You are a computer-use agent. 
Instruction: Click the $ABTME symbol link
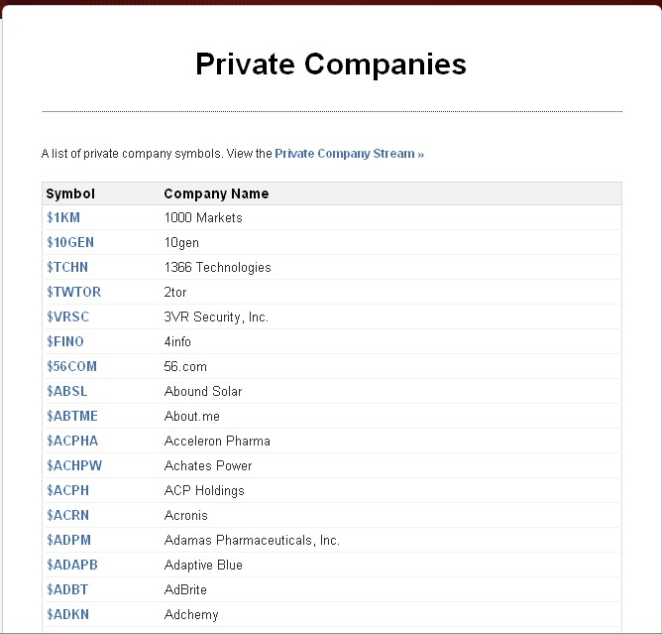tap(71, 416)
